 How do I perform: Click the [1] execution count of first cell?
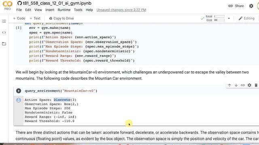pyautogui.click(x=19, y=28)
